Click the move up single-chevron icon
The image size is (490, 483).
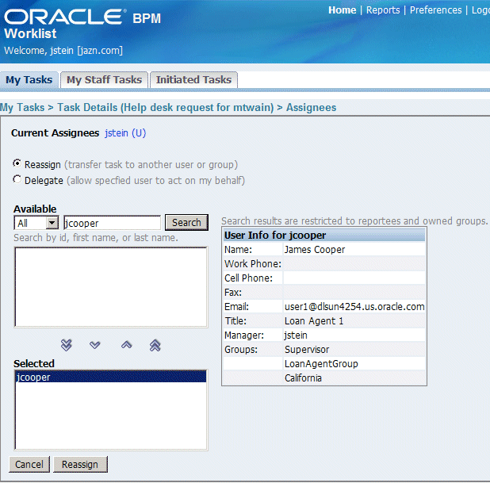[x=127, y=345]
